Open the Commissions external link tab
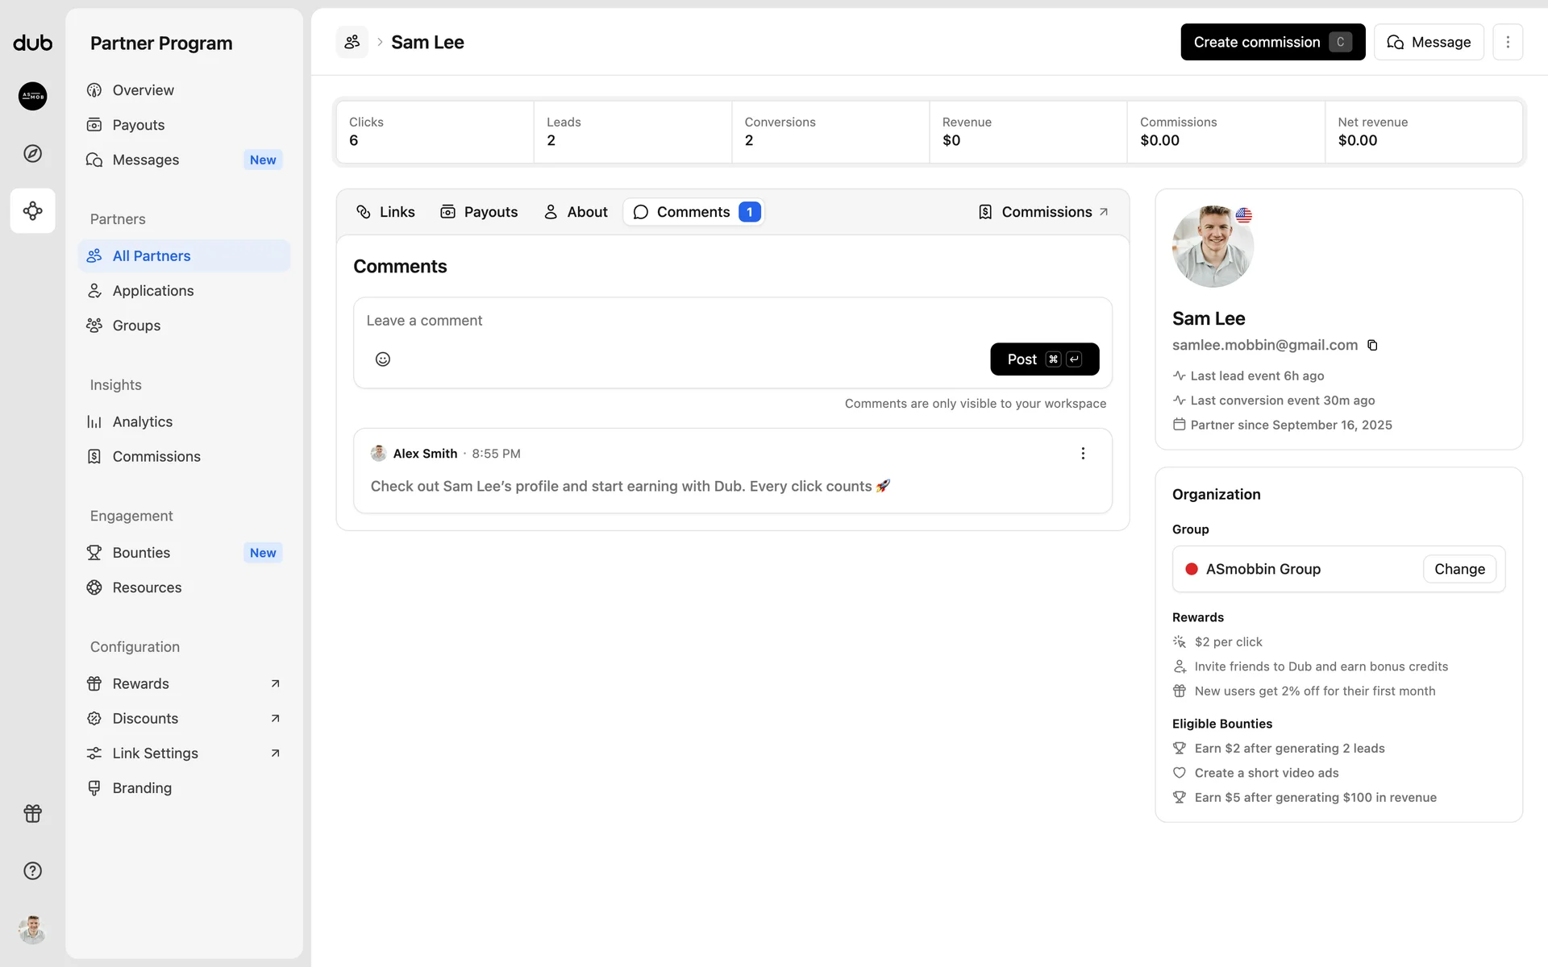This screenshot has width=1548, height=967. point(1044,212)
